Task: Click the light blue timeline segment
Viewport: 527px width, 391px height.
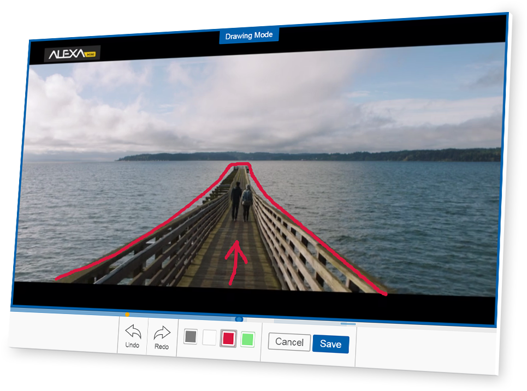Action: coord(348,324)
